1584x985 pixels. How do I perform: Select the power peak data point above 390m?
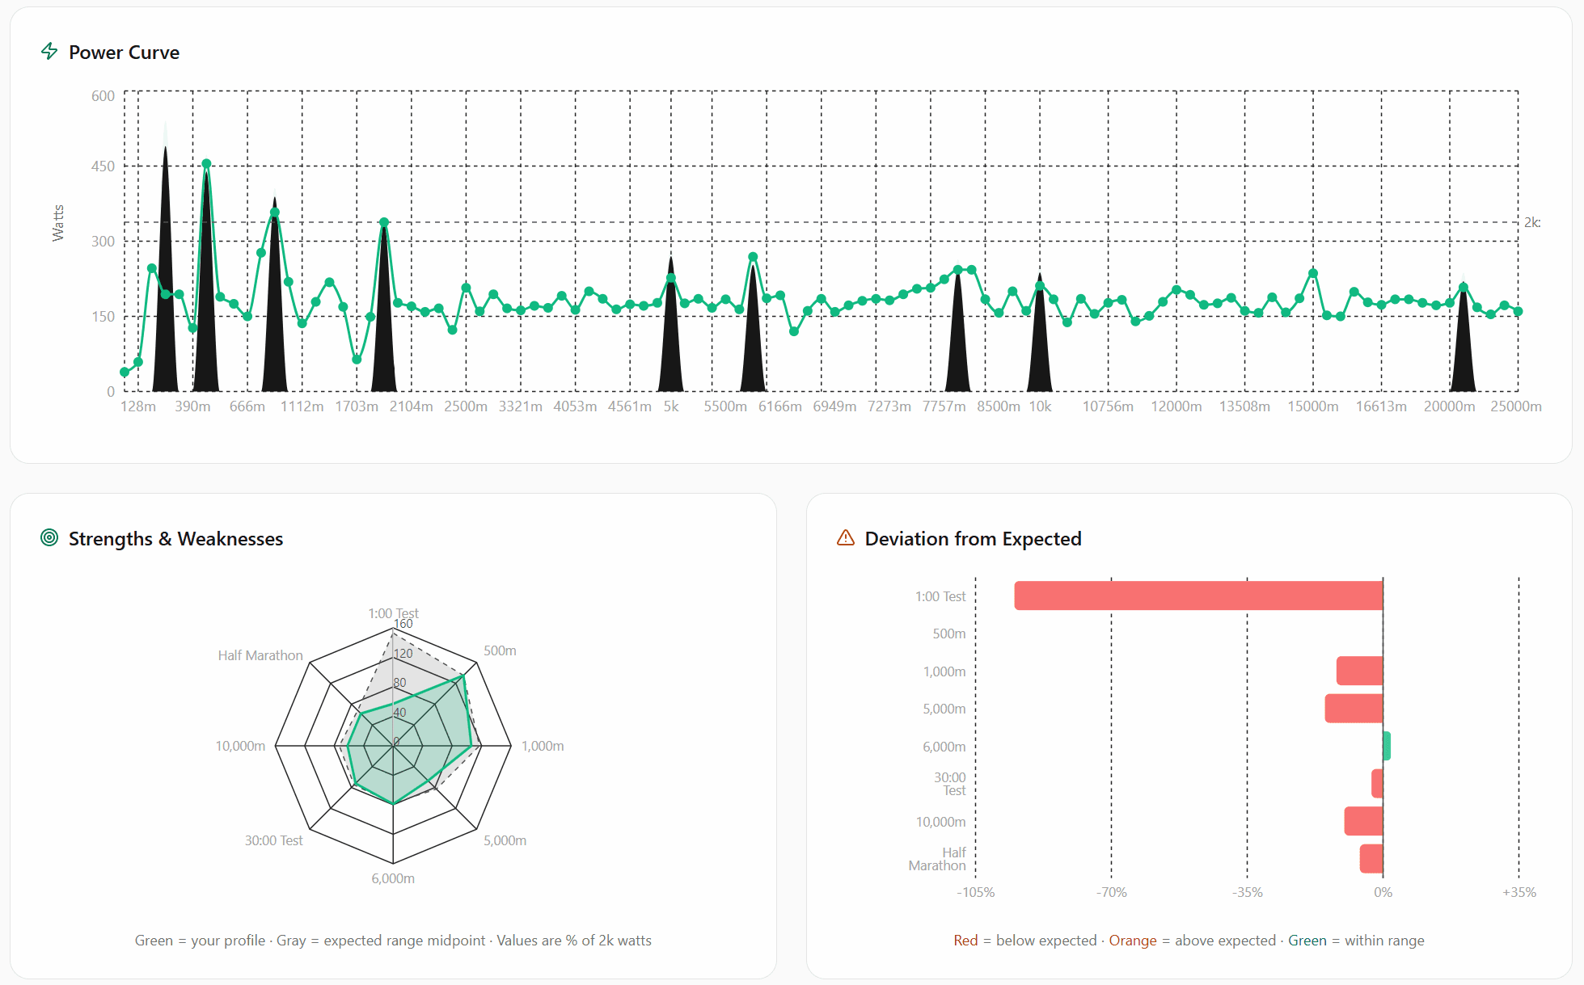click(x=206, y=164)
